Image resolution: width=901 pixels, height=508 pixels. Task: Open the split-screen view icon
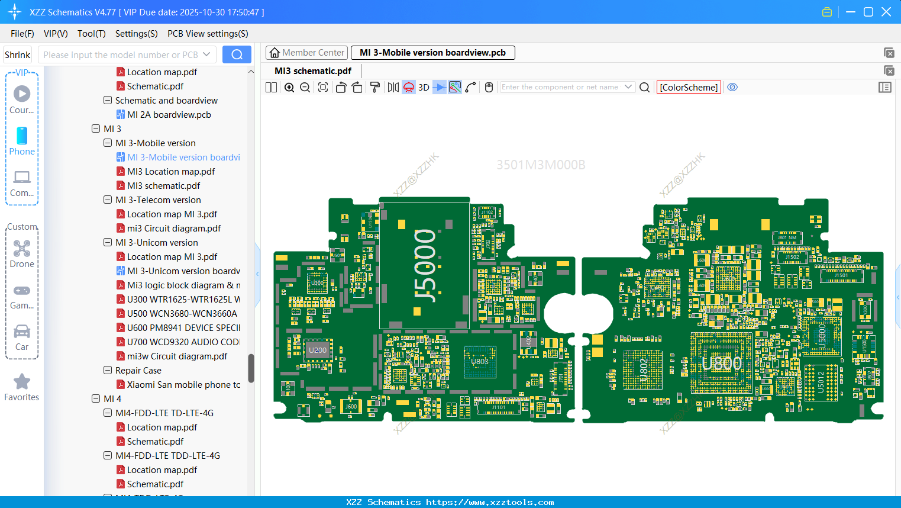(x=271, y=87)
